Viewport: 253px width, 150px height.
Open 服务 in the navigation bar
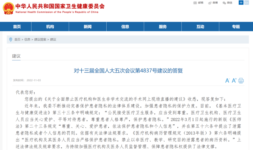(163, 27)
